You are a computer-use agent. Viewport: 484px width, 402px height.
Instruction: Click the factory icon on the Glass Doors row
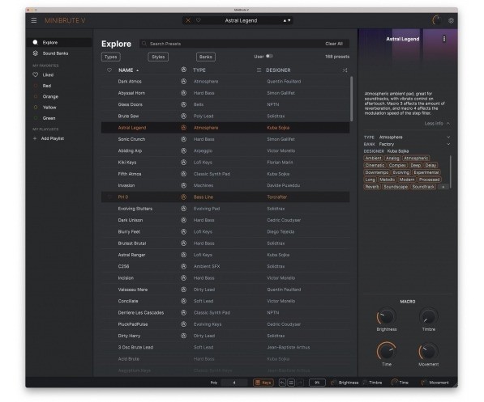click(184, 104)
